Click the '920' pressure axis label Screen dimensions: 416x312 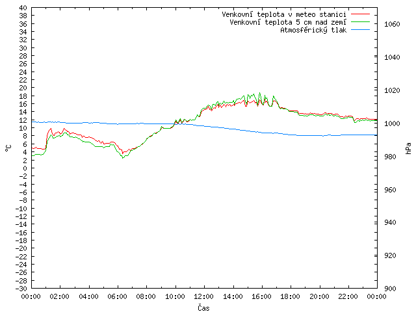(x=390, y=255)
